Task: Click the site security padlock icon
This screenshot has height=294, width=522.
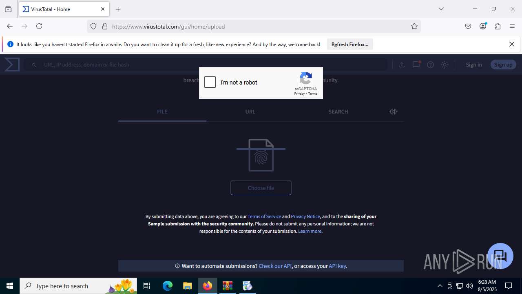Action: [x=105, y=26]
